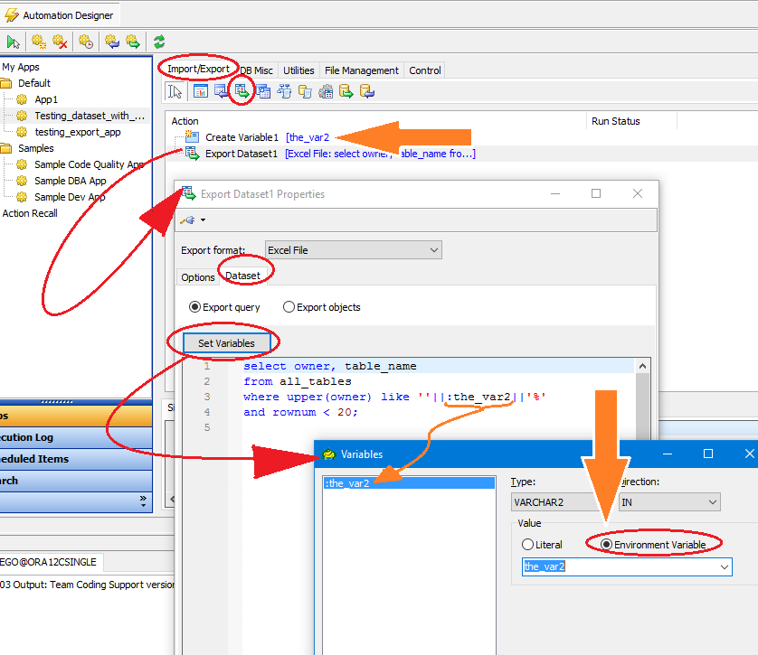758x655 pixels.
Task: Click the gear icon with the blue arrow
Action: [x=112, y=42]
